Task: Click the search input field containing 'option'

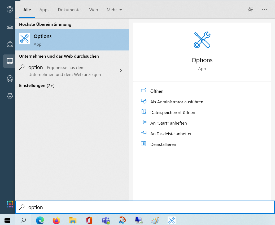Action: coord(145,207)
